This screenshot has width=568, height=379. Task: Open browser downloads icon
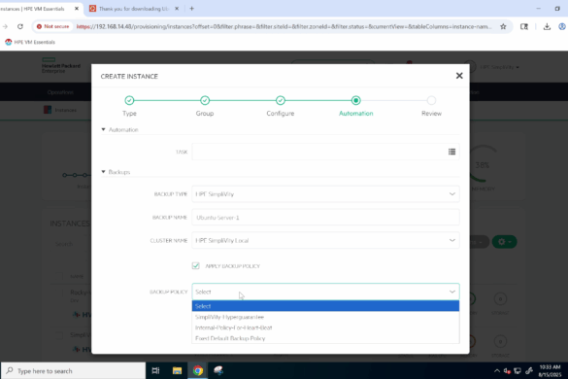tap(547, 26)
